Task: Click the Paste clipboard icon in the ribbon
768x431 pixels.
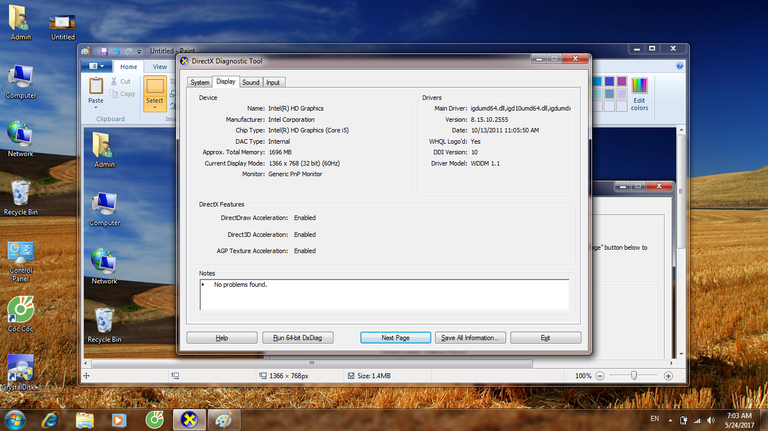Action: pos(96,86)
